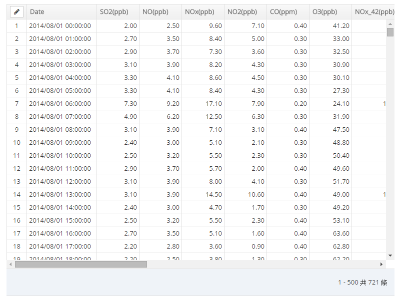
Task: Sort by the NOx(ppb) column header
Action: pyautogui.click(x=203, y=11)
